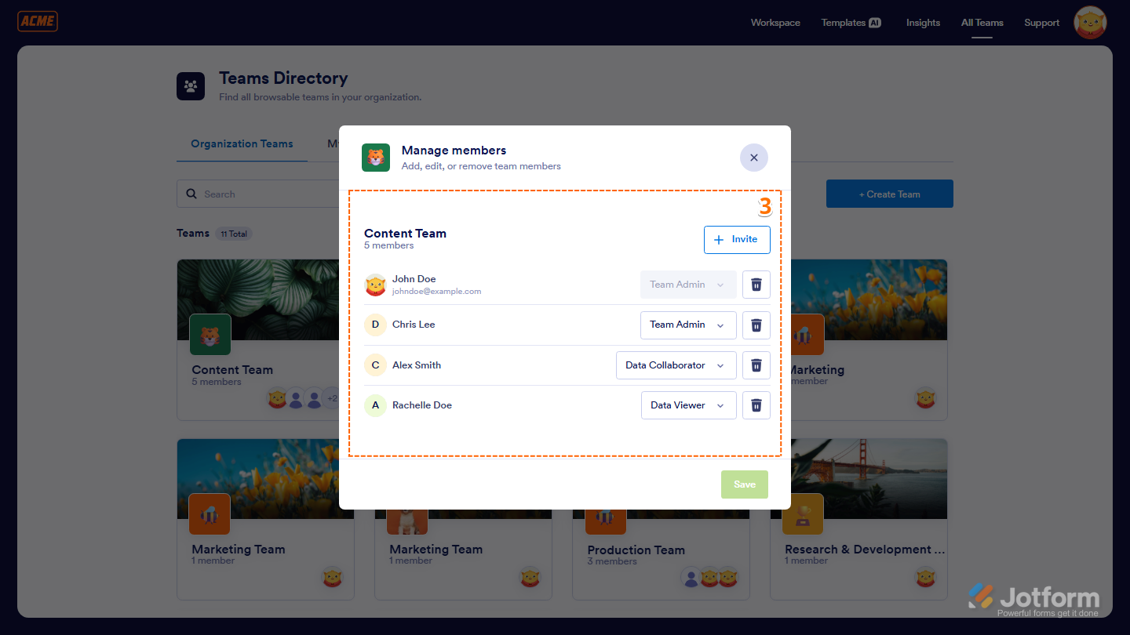Delete John Doe using the trash icon
Image resolution: width=1130 pixels, height=635 pixels.
756,285
